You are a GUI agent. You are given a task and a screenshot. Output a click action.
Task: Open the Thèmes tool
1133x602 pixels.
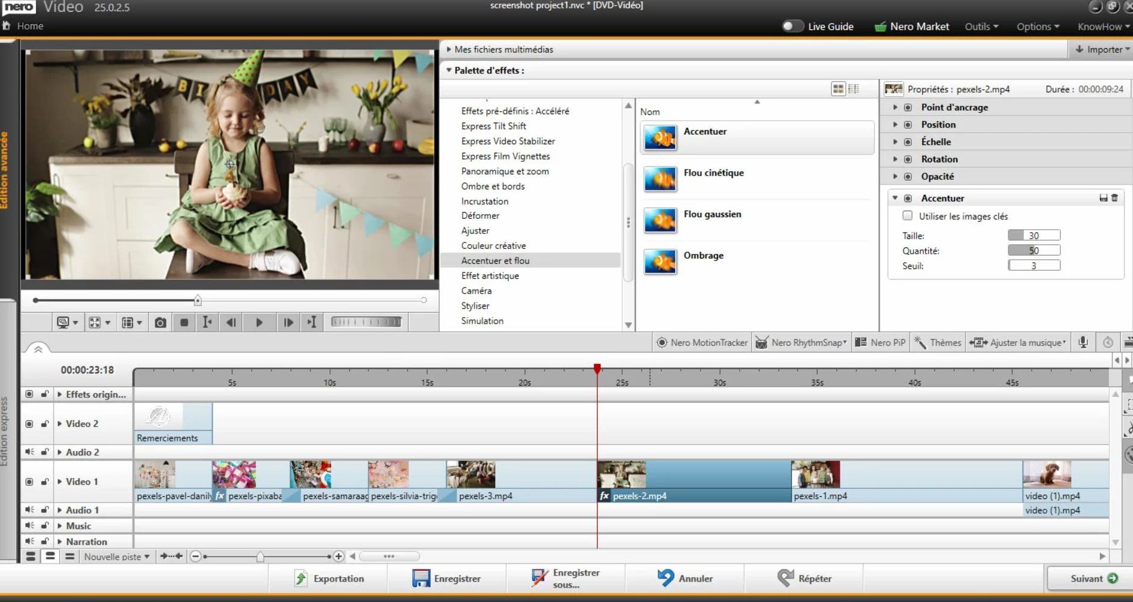pyautogui.click(x=938, y=342)
